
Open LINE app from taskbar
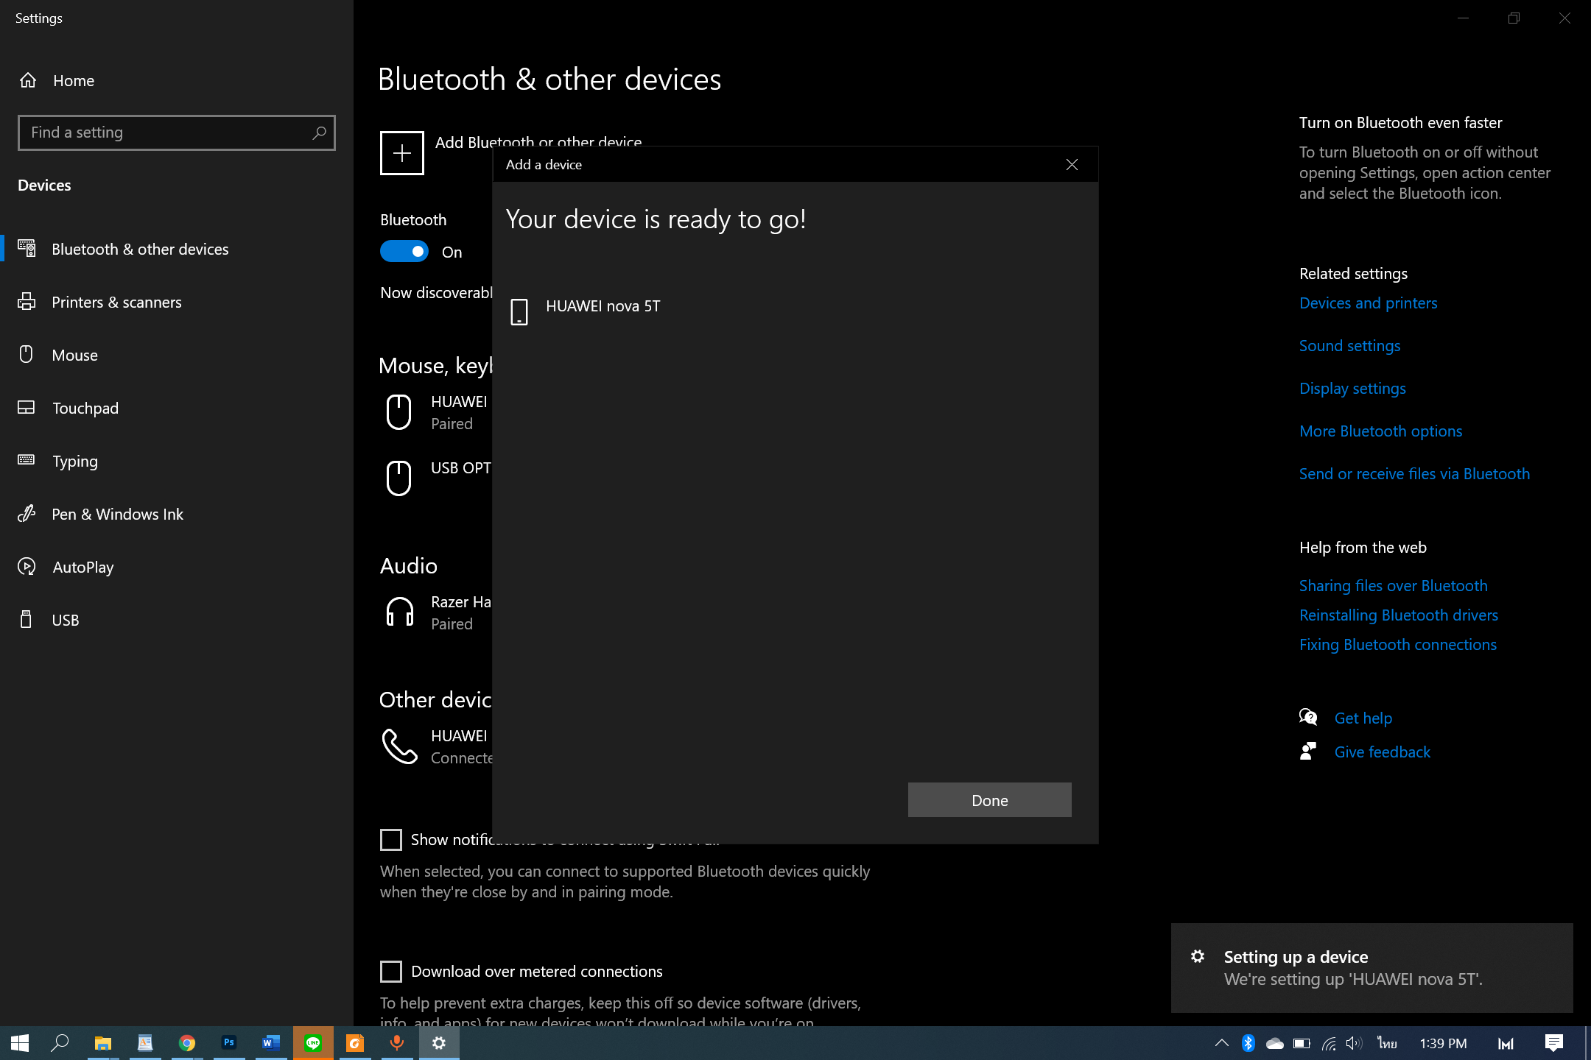pos(313,1043)
